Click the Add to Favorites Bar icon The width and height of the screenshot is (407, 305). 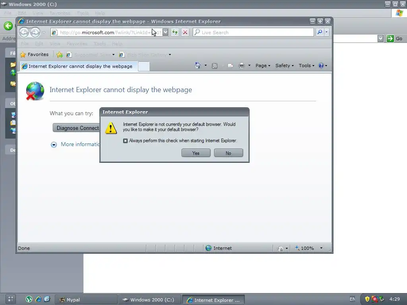click(x=60, y=54)
